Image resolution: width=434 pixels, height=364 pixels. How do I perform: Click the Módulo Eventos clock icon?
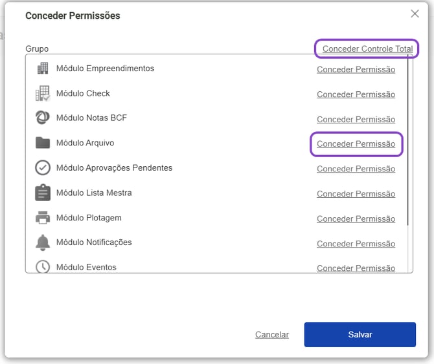click(43, 266)
